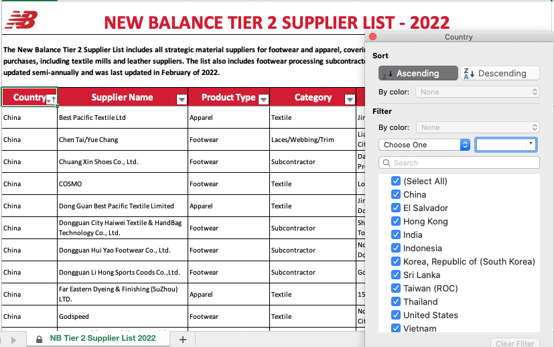
Task: Expand the Sort By color dropdown
Action: (477, 92)
